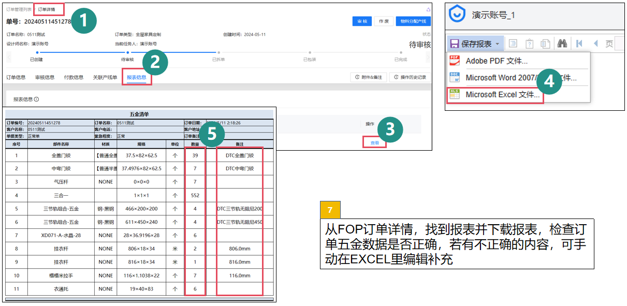Jump to first page with skip-back icon
This screenshot has width=627, height=306.
tap(579, 44)
